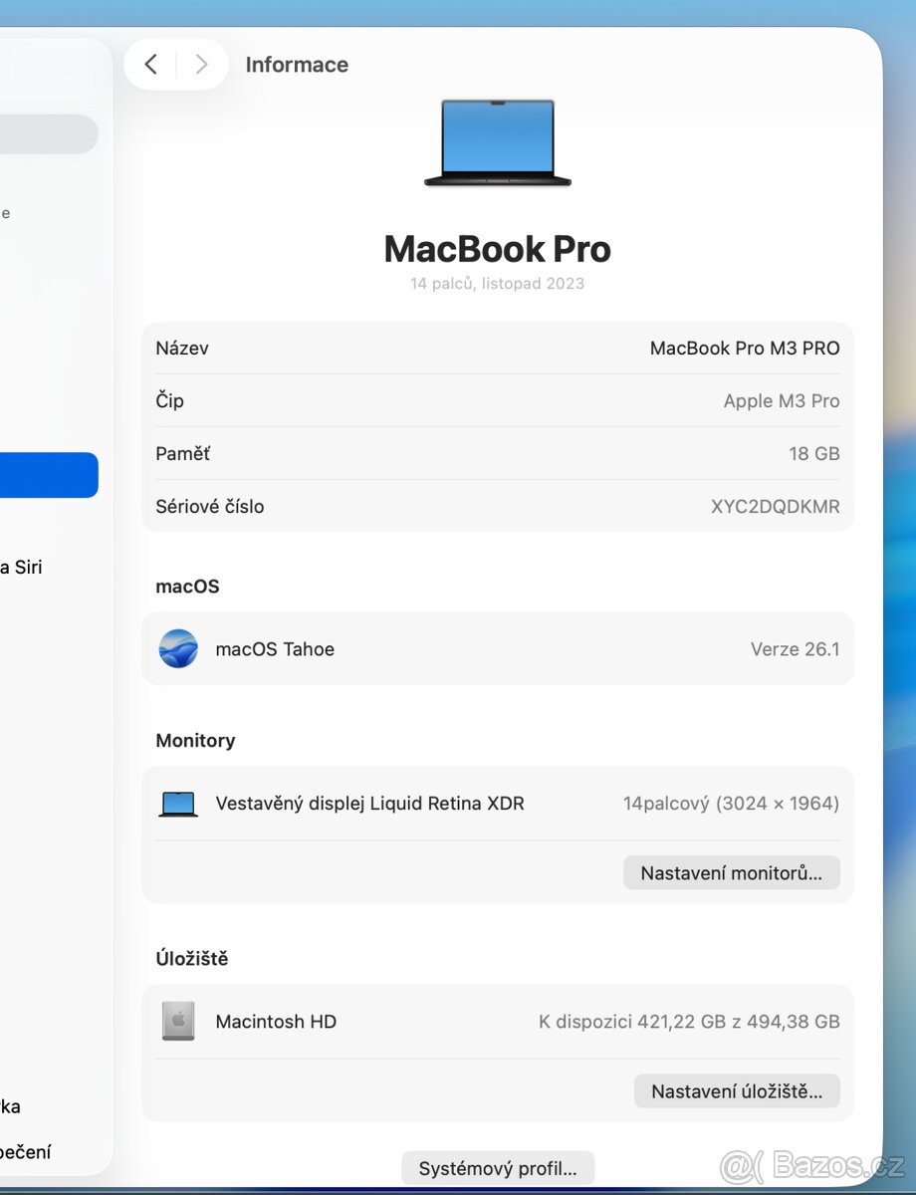Open the Systémový profil dialog
The image size is (916, 1195).
498,1168
